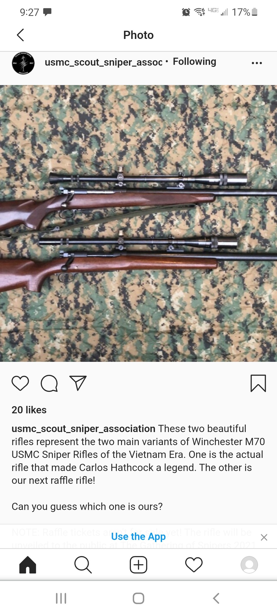
Task: Save the post with the bookmark icon
Action: coord(258,383)
